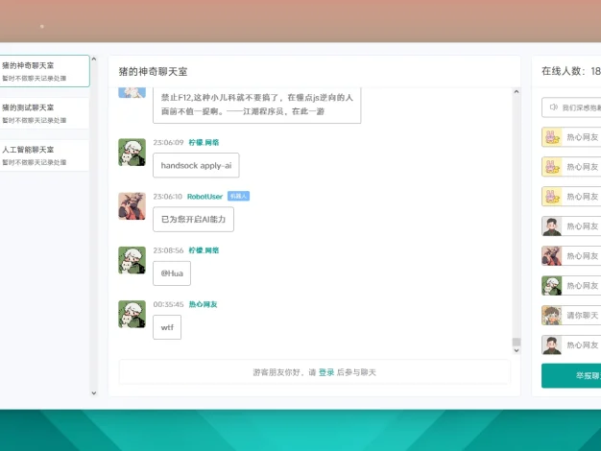Click chat message area scroll-up arrow
Screen dimensions: 601x451
point(517,91)
